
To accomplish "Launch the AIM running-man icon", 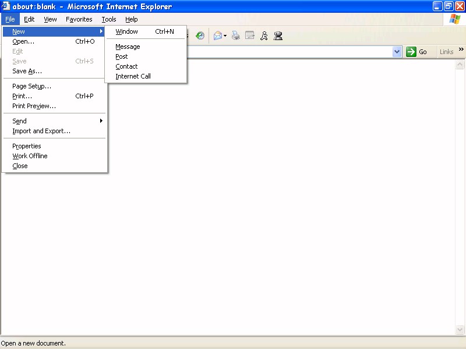I will pos(264,35).
